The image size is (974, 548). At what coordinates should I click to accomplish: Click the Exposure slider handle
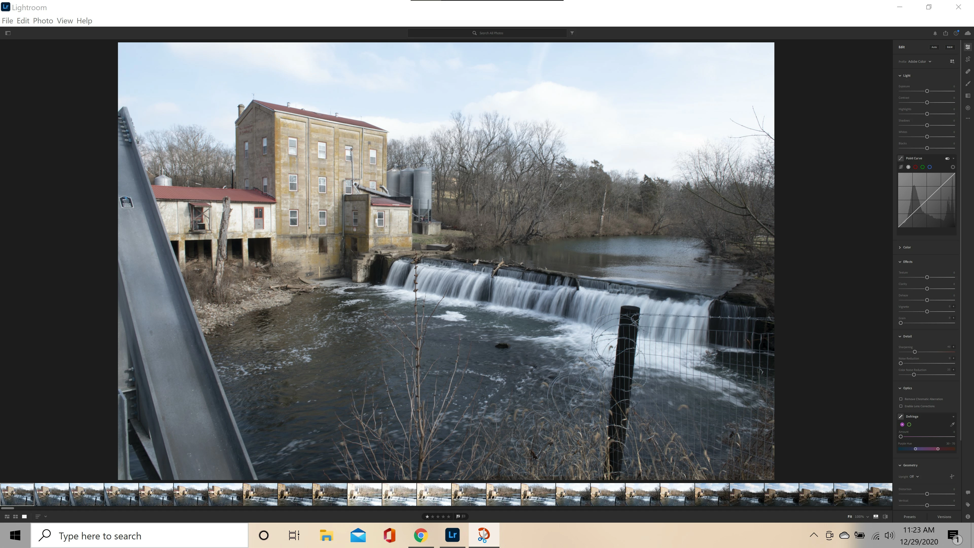click(927, 91)
